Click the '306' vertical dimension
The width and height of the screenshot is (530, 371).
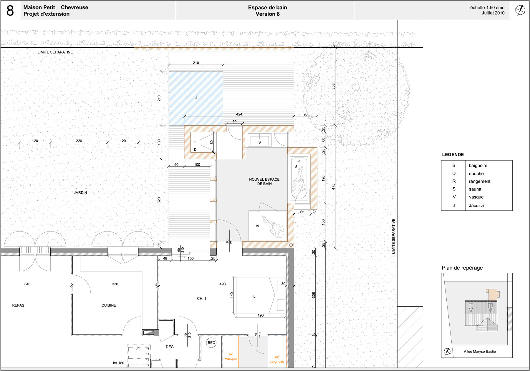pos(314,295)
